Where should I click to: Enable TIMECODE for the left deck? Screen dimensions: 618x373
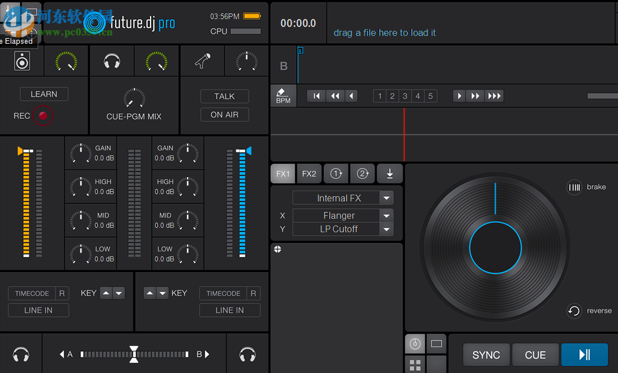(32, 293)
